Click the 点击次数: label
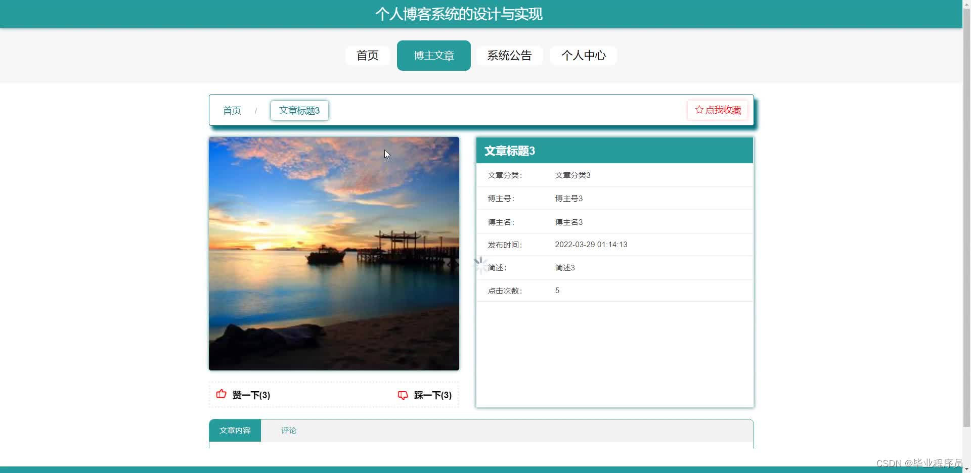971x473 pixels. (x=505, y=291)
